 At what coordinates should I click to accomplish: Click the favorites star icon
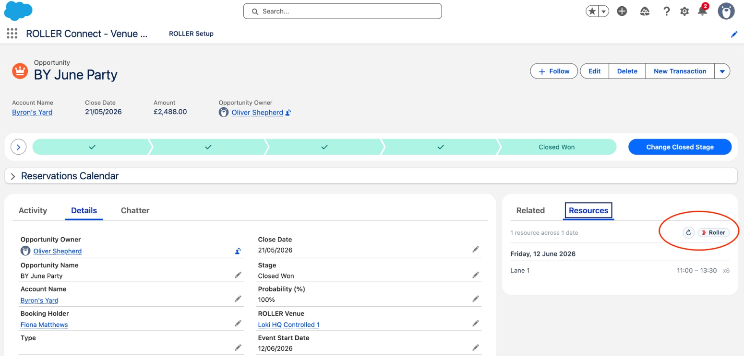pos(592,11)
